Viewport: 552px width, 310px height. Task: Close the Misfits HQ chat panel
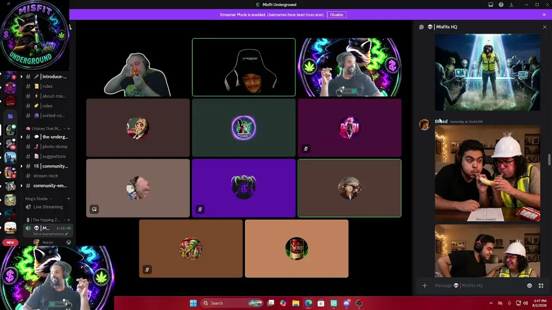(545, 27)
